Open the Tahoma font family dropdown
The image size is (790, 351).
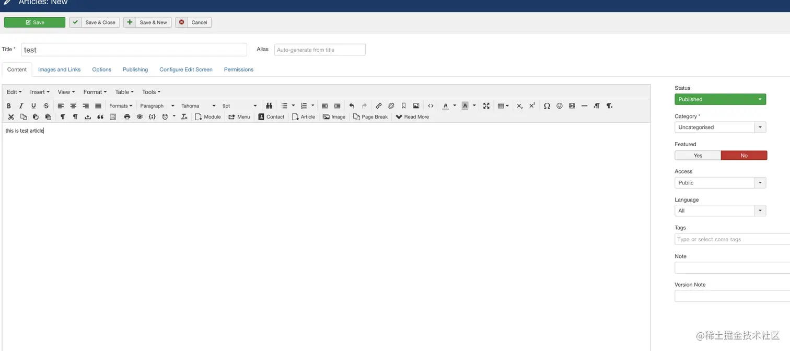198,106
